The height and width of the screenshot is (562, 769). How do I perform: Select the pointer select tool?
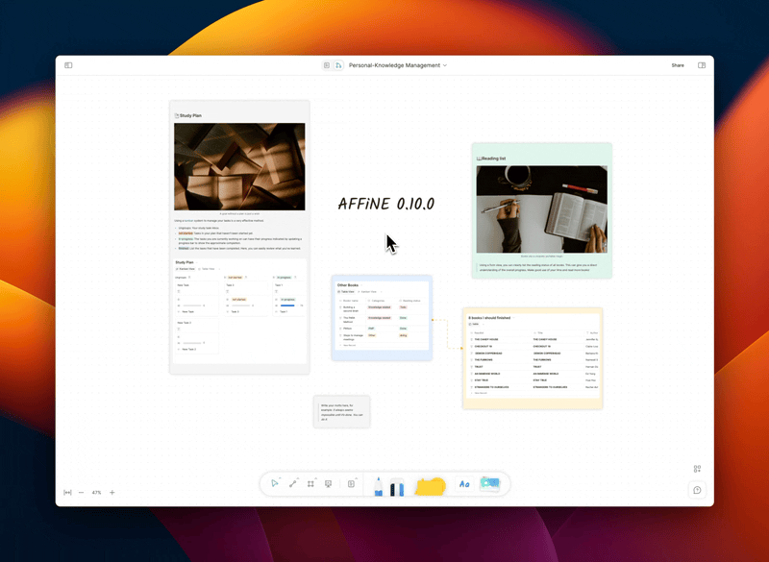[x=274, y=483]
